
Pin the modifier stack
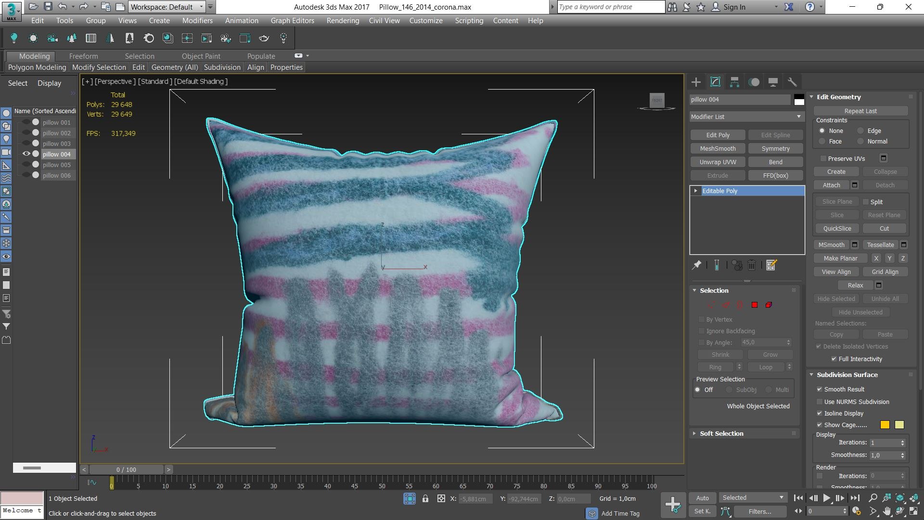click(x=696, y=265)
